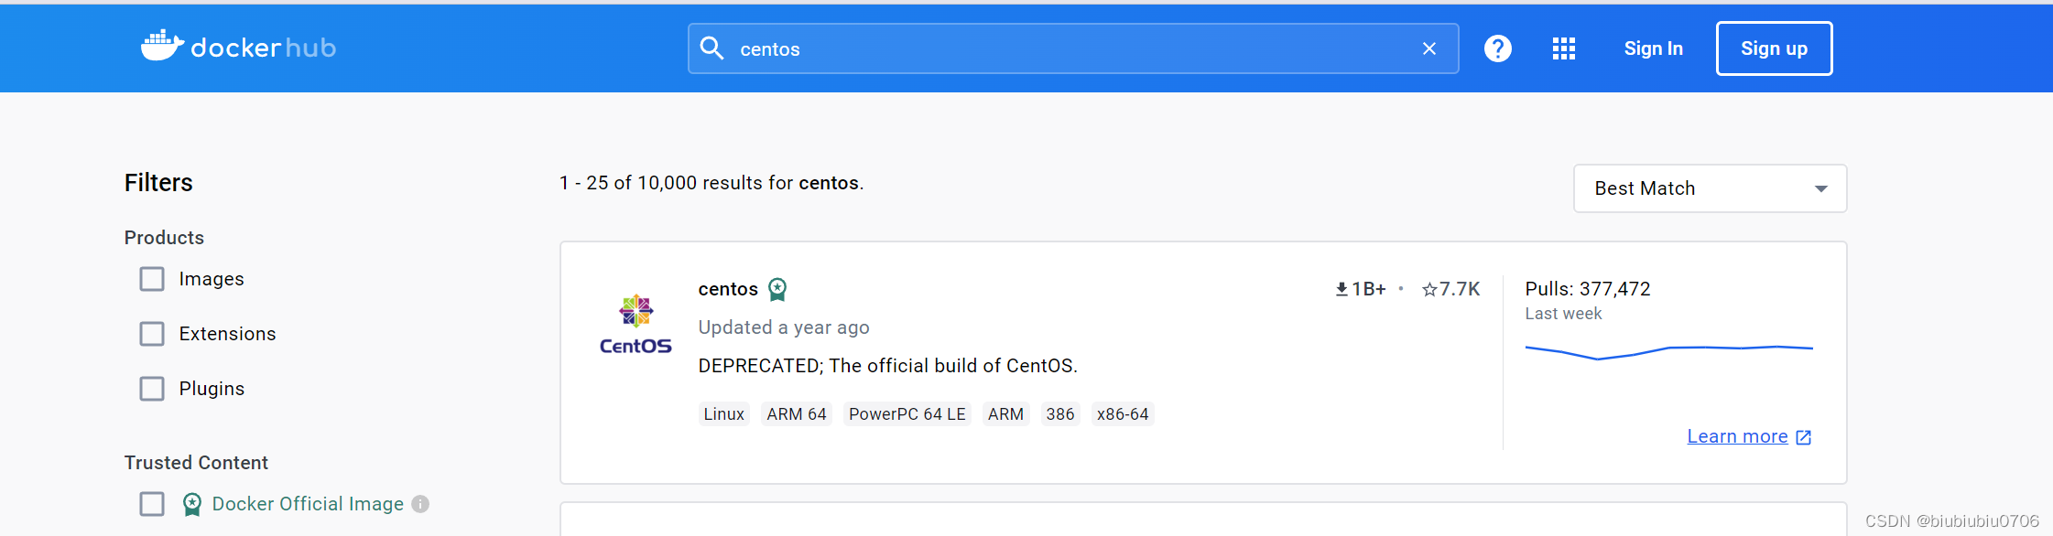This screenshot has height=536, width=2053.
Task: Click the Docker Official Image badge next to centos
Action: pyautogui.click(x=777, y=289)
